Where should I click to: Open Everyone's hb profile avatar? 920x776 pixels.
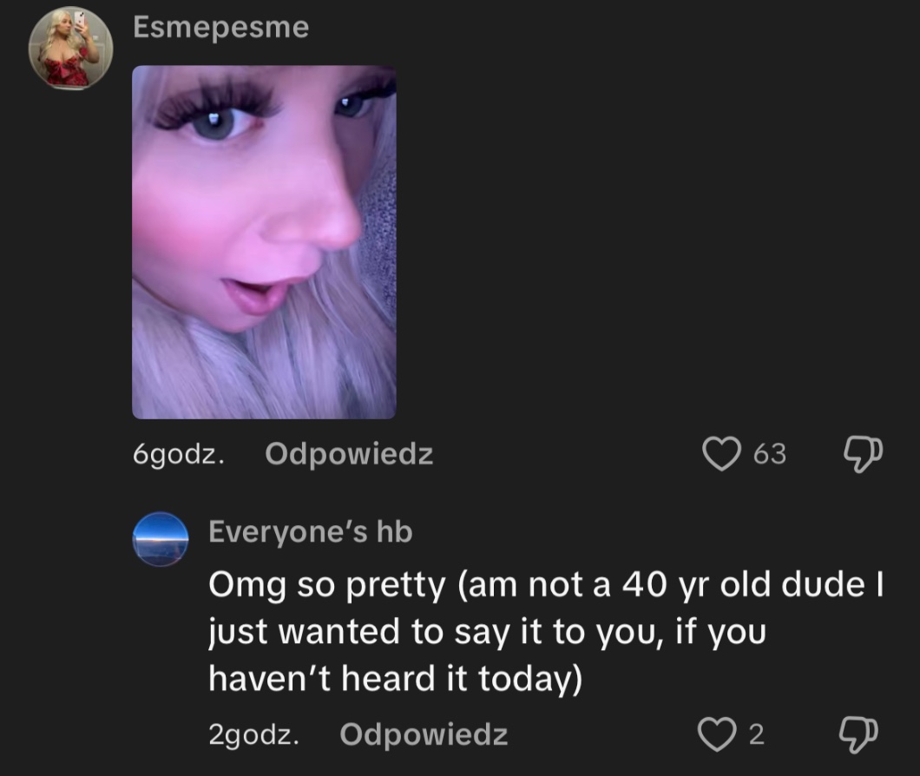click(x=161, y=540)
